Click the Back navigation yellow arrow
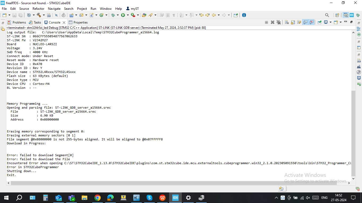Viewport: 362px width, 203px height. [x=214, y=15]
